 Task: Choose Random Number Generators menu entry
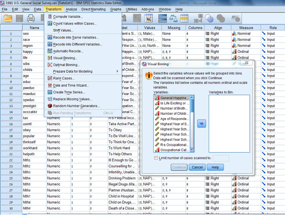pyautogui.click(x=83, y=106)
